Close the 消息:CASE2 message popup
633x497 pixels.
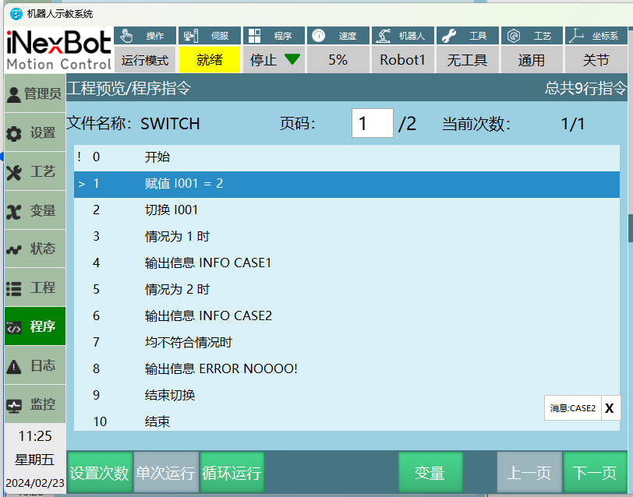[x=609, y=408]
